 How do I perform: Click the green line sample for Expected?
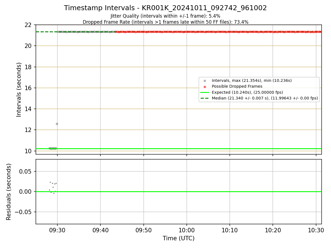coord(205,92)
